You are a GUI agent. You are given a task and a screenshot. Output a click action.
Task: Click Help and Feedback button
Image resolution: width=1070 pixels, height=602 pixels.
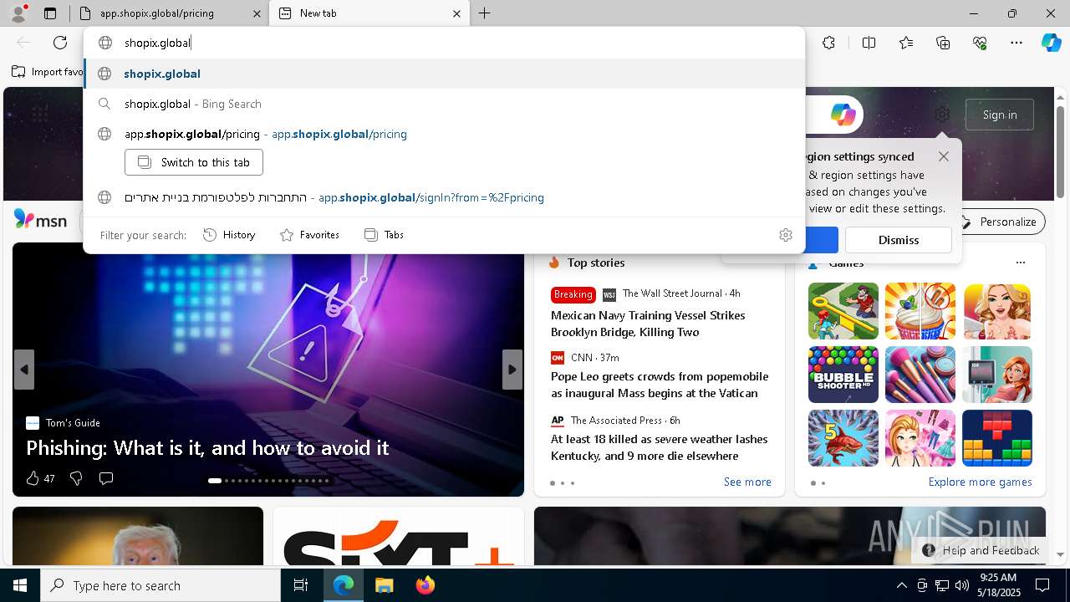[x=981, y=550]
